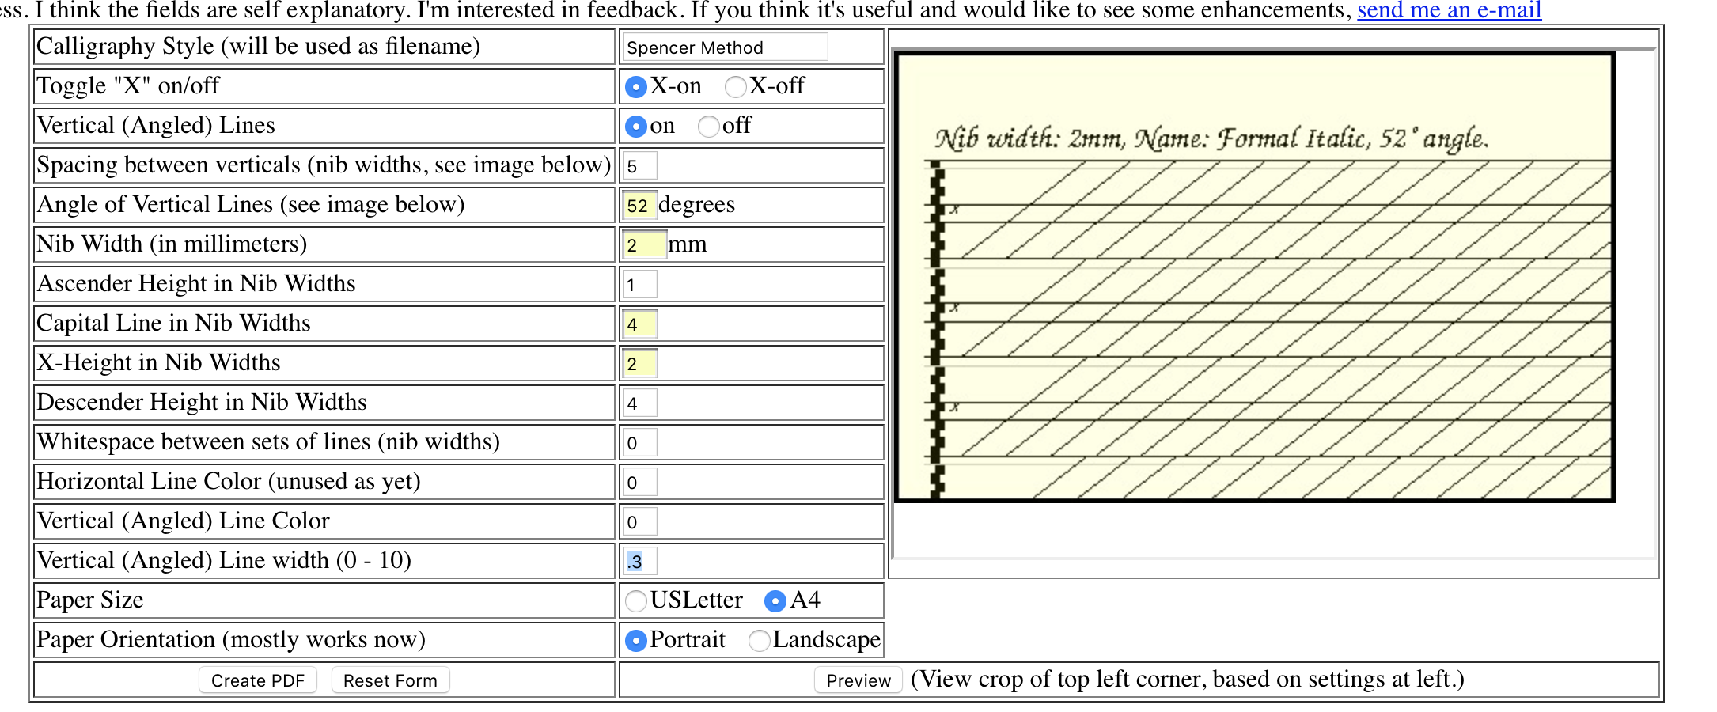Image resolution: width=1717 pixels, height=712 pixels.
Task: Turn Vertical (Angled) Lines on
Action: coord(635,127)
